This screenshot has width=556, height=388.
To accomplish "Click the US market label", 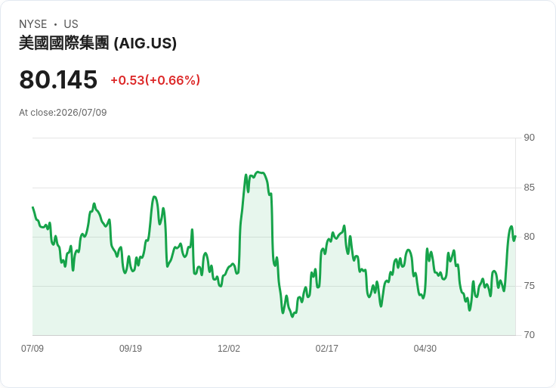I will (x=71, y=24).
